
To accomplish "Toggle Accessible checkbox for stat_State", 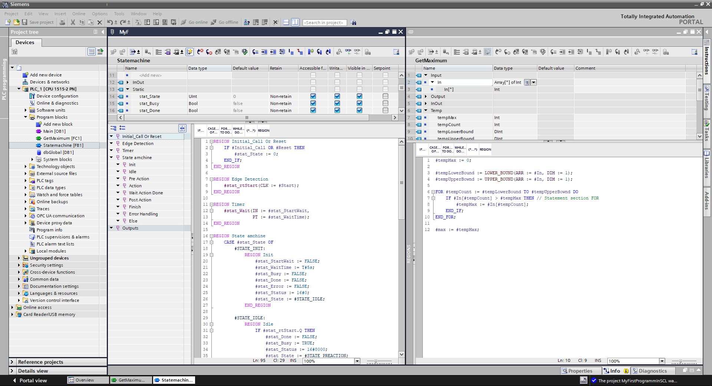I will [x=313, y=96].
